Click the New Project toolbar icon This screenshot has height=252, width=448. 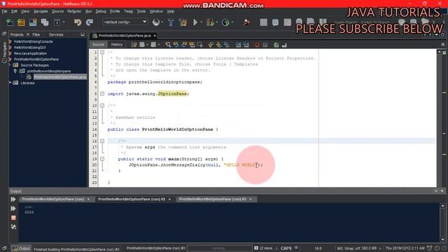[21, 22]
